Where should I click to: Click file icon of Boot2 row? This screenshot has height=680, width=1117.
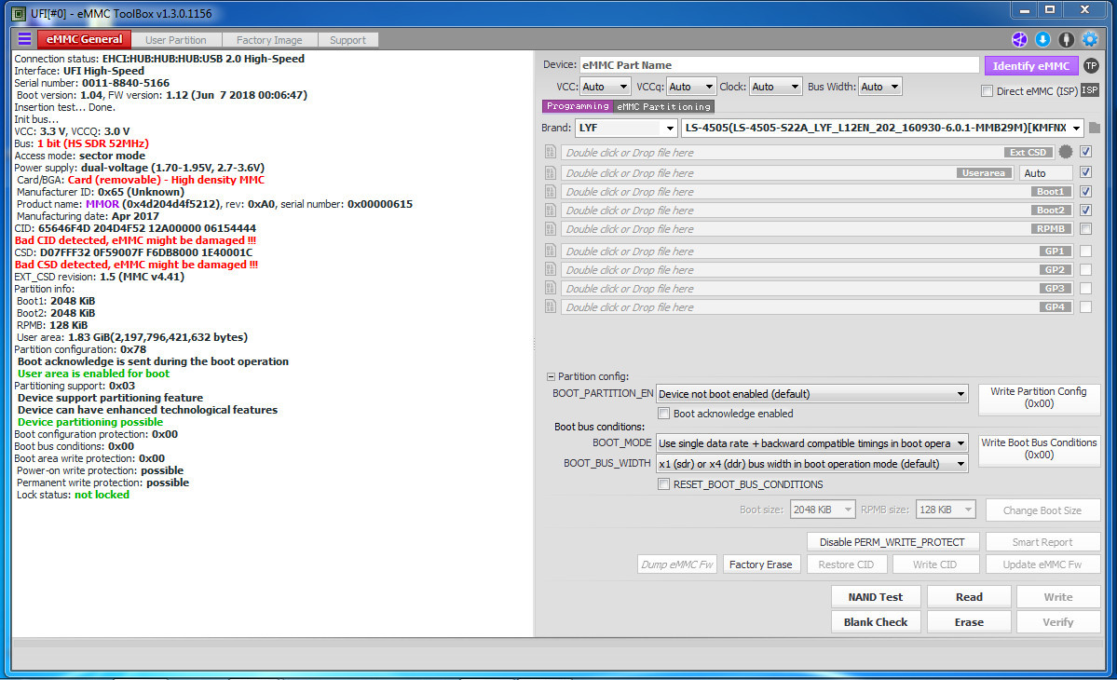pyautogui.click(x=550, y=210)
